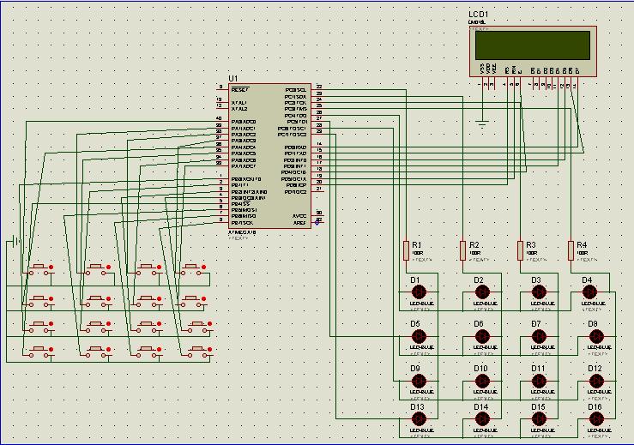Select the ground symbol beside the keypad

pyautogui.click(x=15, y=241)
